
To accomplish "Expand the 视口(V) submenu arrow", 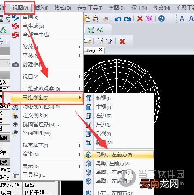I will click(80, 77).
